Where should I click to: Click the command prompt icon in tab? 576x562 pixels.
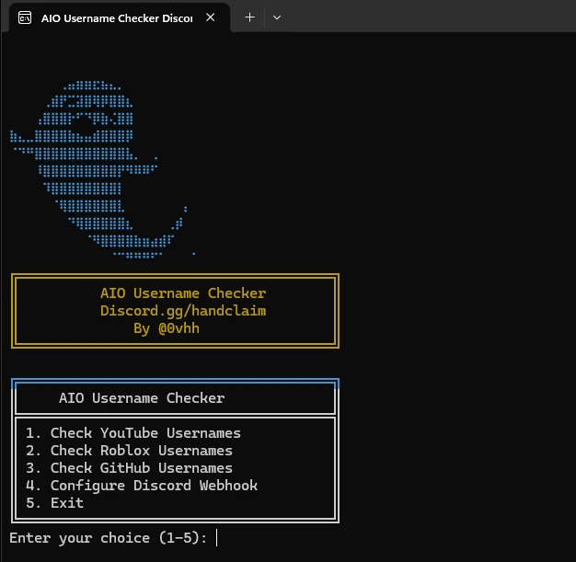coord(25,17)
